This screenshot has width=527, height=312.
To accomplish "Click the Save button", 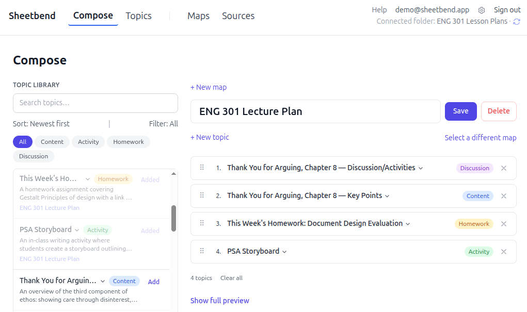I will tap(460, 111).
